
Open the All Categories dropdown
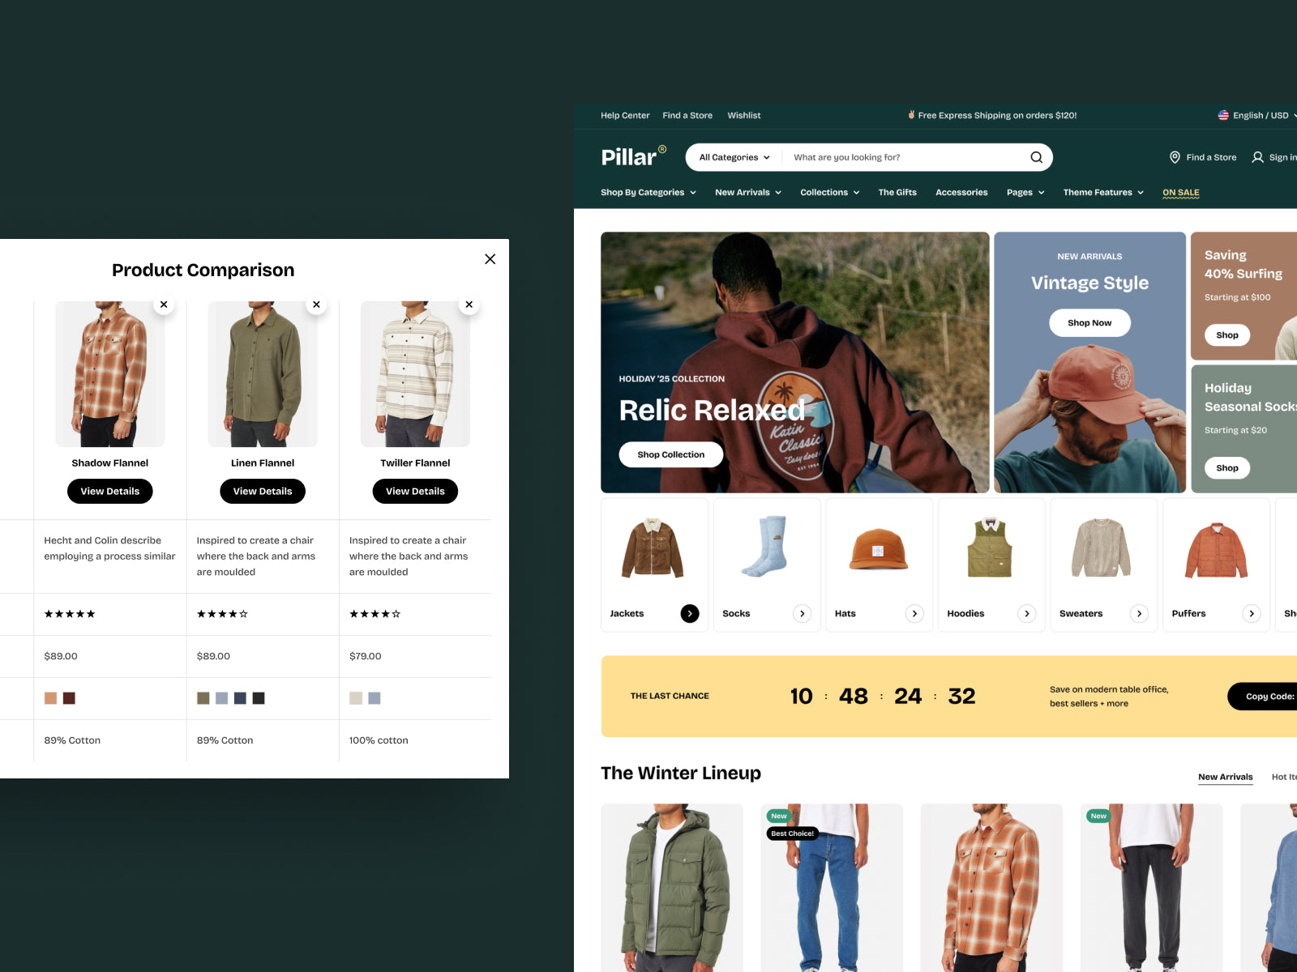[x=734, y=157]
